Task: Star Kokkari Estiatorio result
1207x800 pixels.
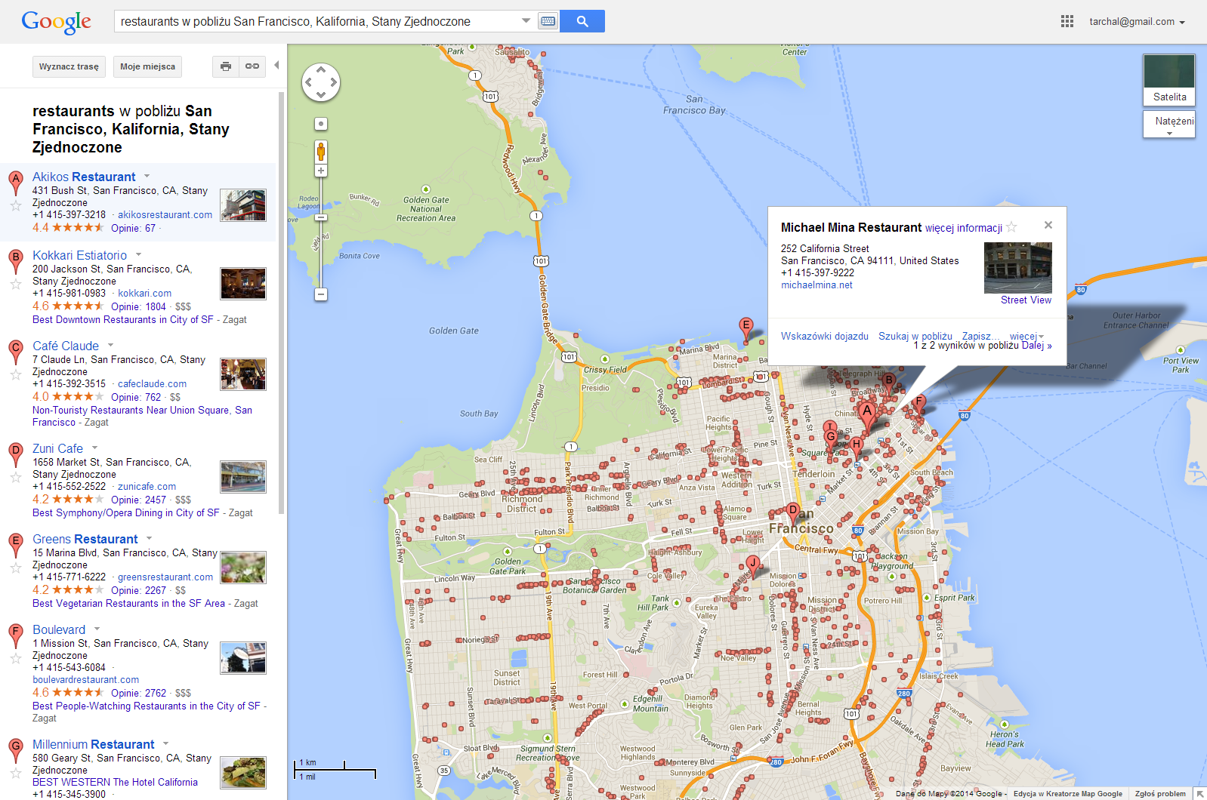Action: pyautogui.click(x=15, y=284)
